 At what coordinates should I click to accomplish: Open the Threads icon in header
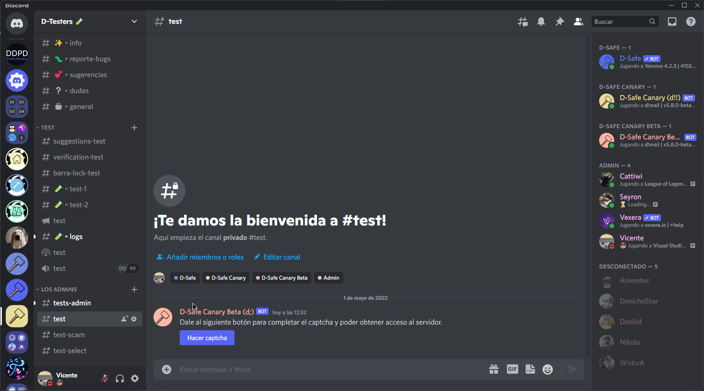(523, 22)
